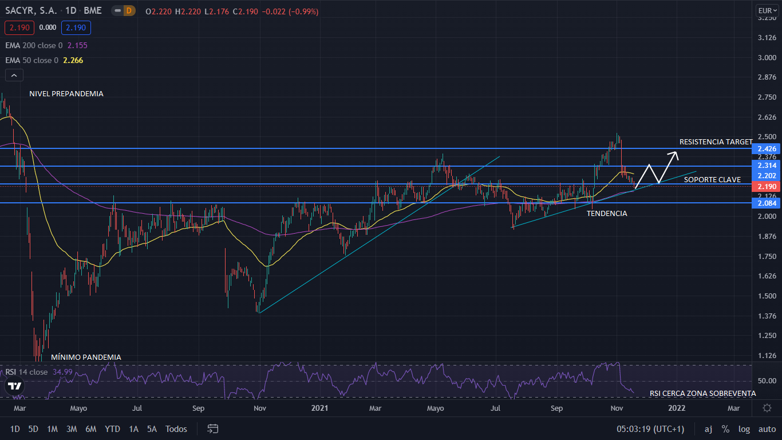Toggle the percent scale mode
The width and height of the screenshot is (782, 440).
click(x=725, y=429)
